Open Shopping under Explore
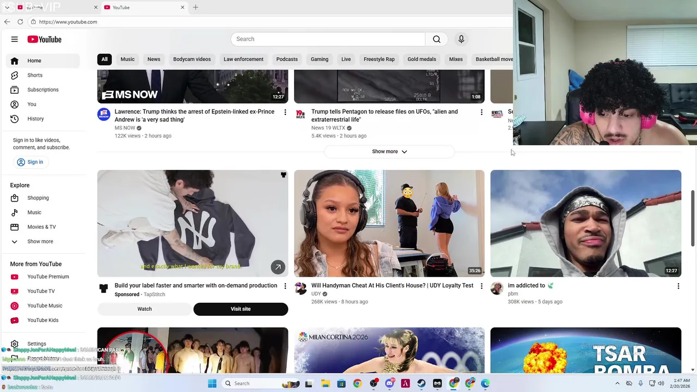Image resolution: width=697 pixels, height=392 pixels. click(44, 198)
